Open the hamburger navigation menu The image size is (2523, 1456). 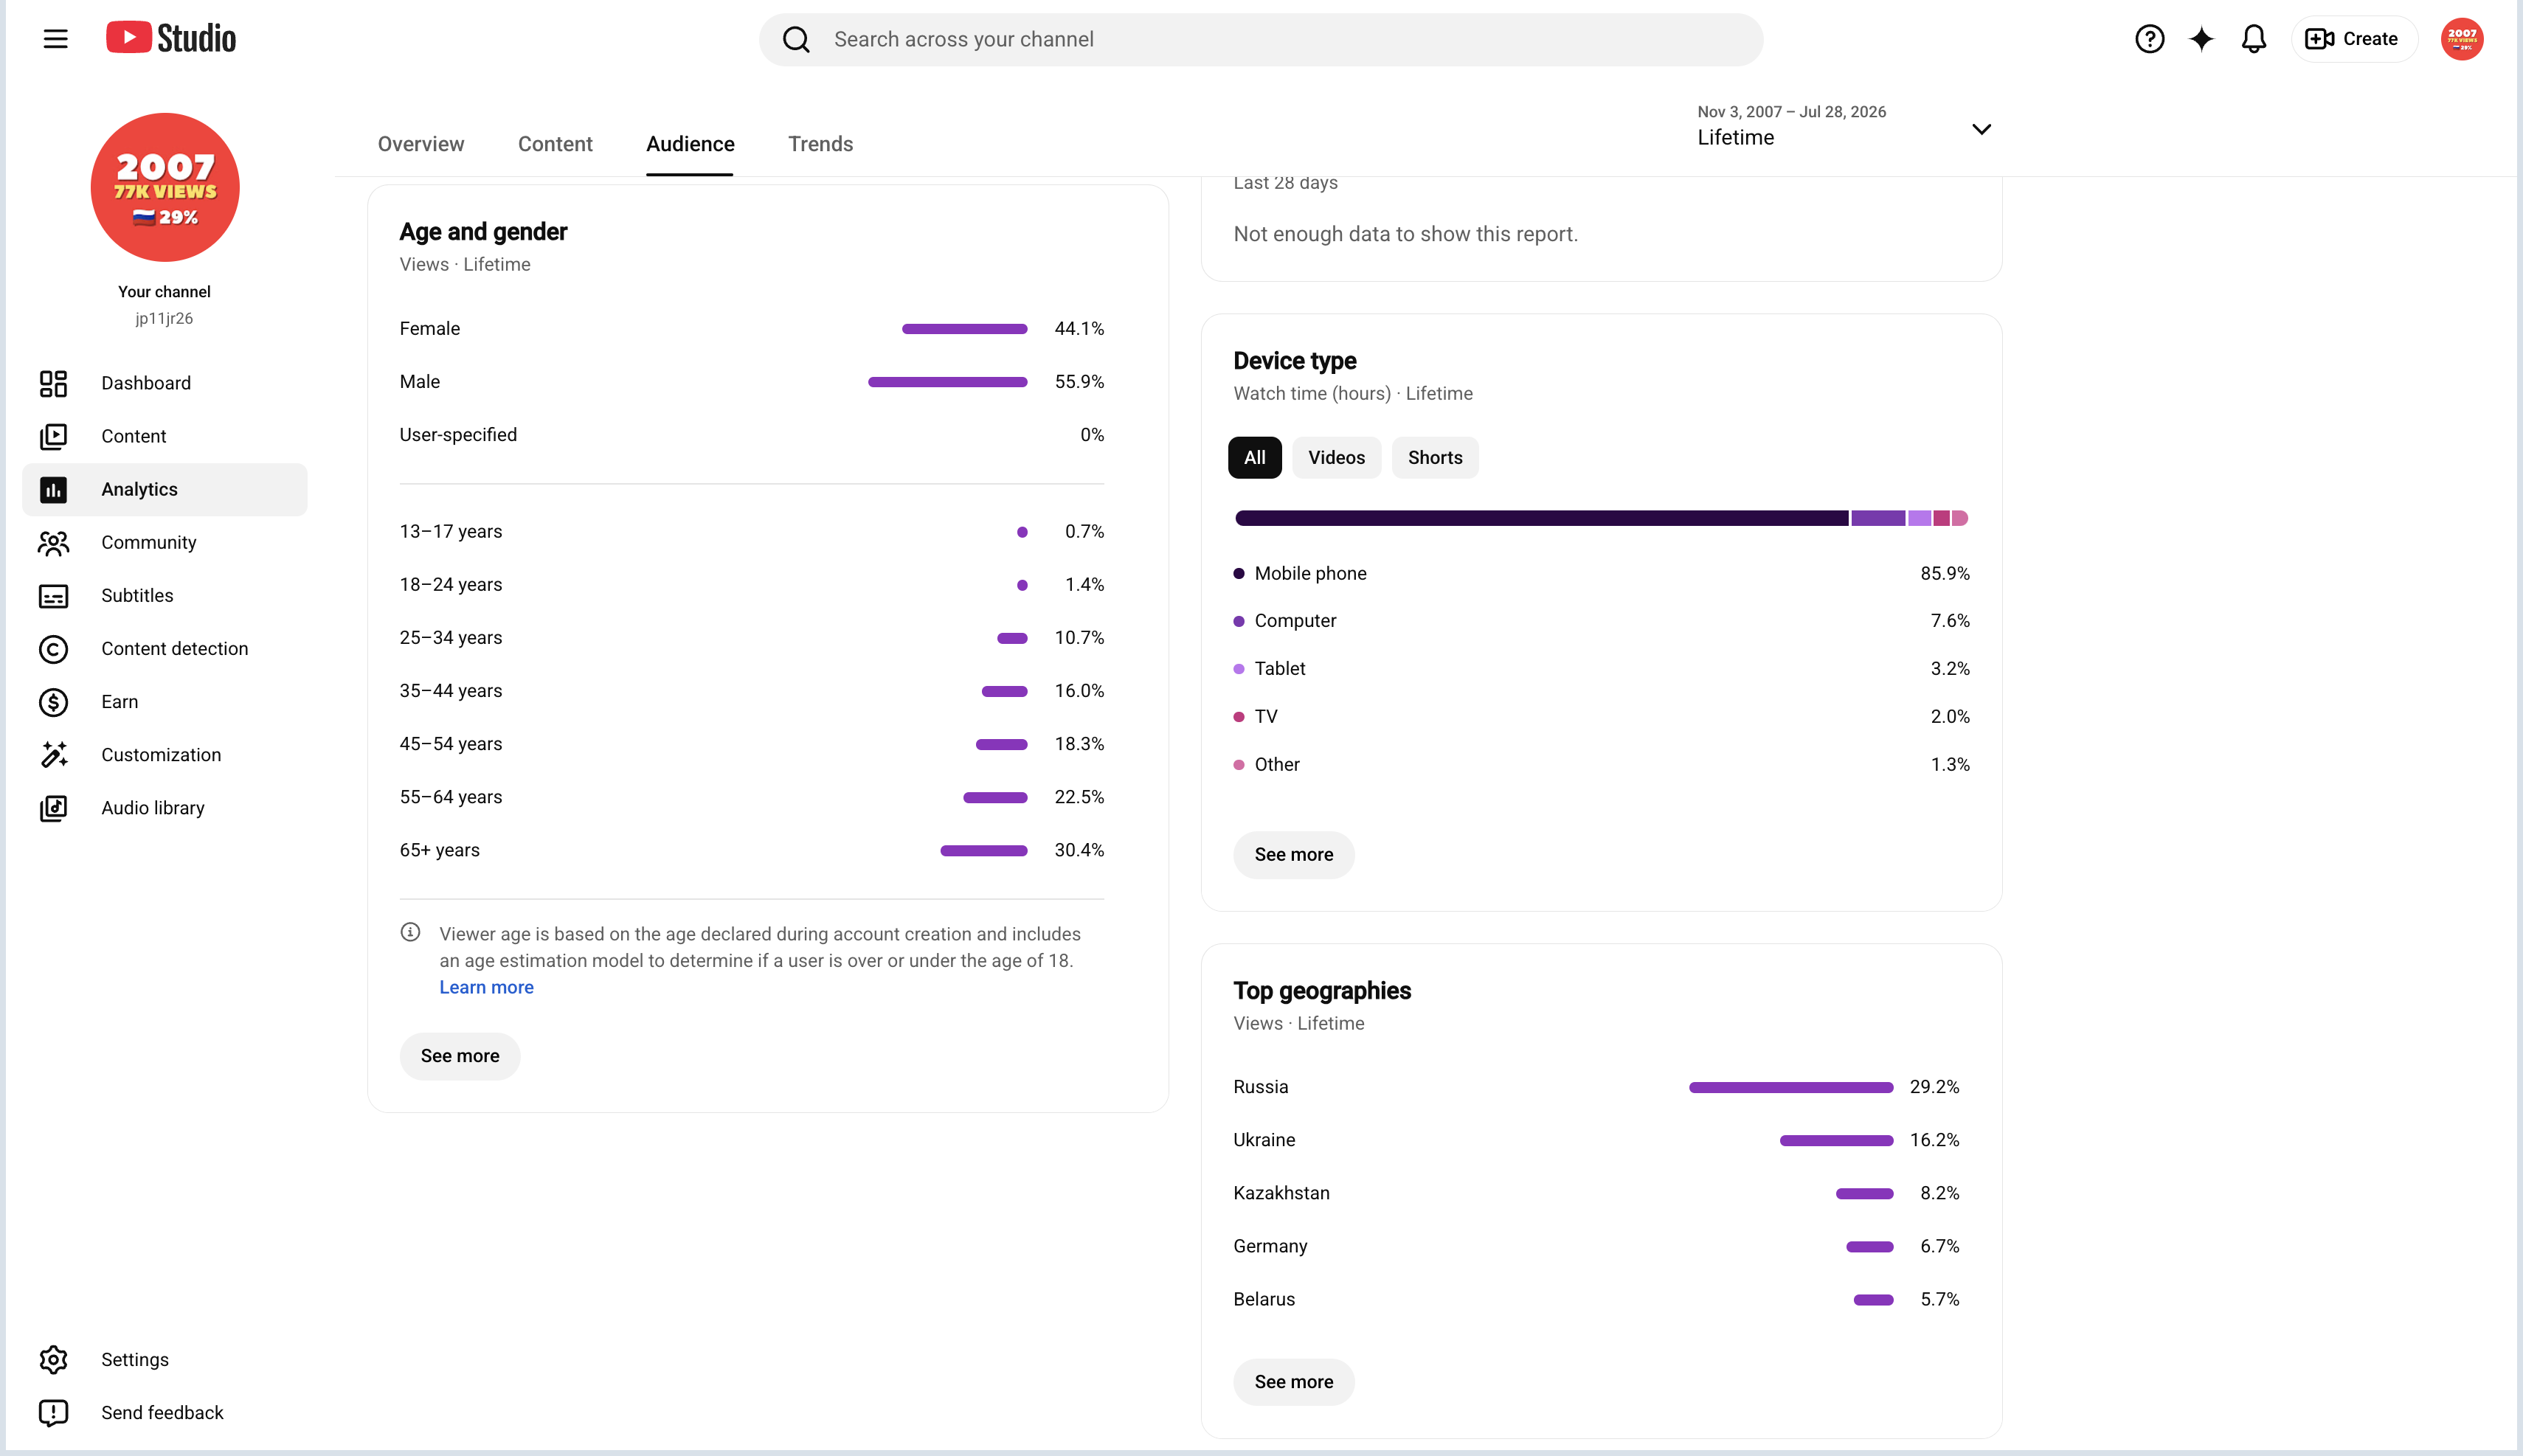coord(56,39)
